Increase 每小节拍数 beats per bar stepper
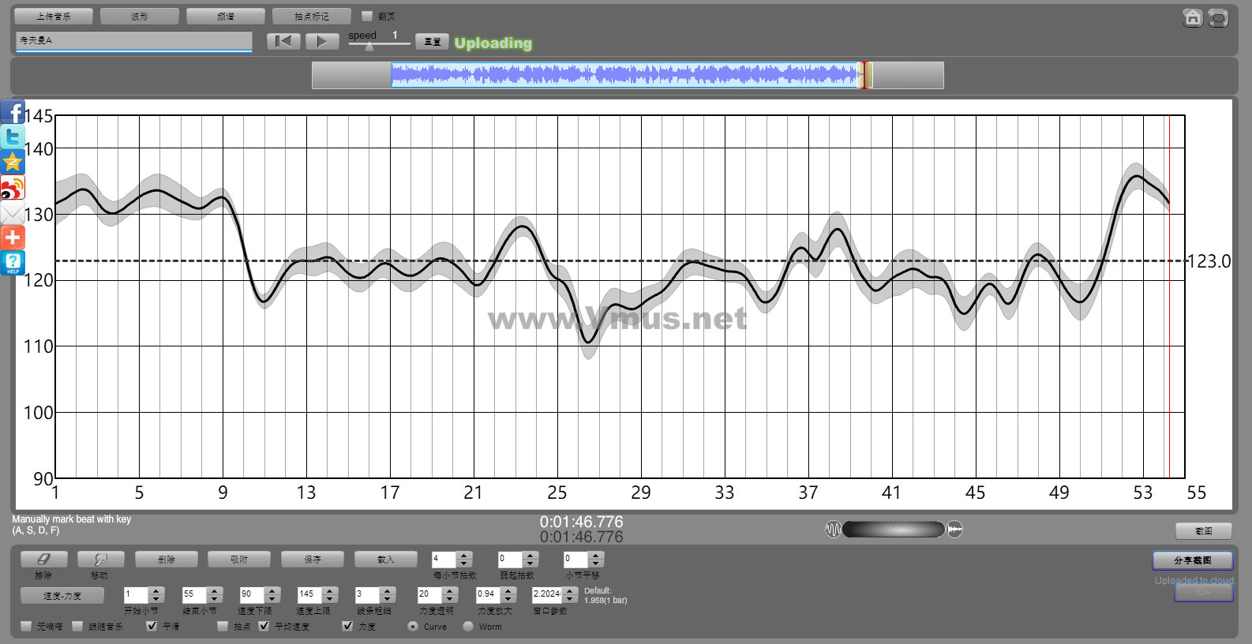1252x644 pixels. point(464,555)
